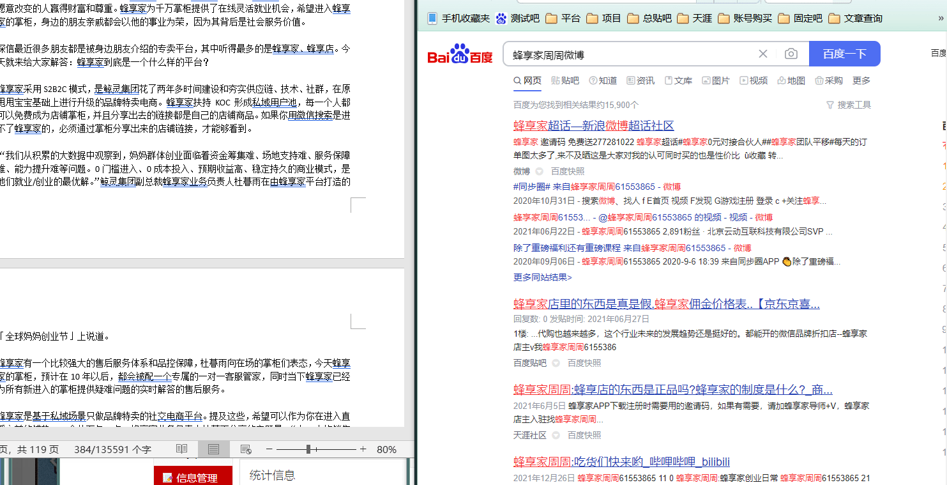This screenshot has width=947, height=485.
Task: Switch Word to Print Layout view
Action: (214, 449)
